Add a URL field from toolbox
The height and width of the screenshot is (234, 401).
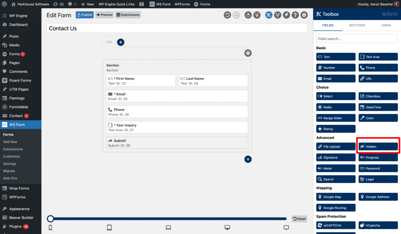pos(378,79)
